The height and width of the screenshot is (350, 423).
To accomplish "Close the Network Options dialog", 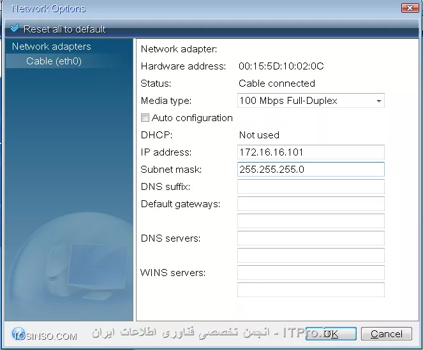I will click(x=410, y=8).
